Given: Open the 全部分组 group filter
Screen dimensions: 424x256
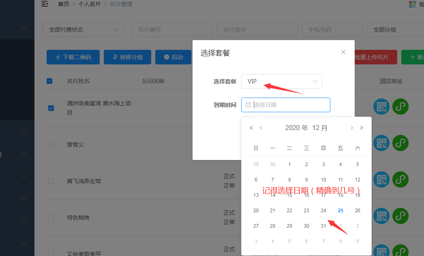Looking at the screenshot, I should (395, 30).
